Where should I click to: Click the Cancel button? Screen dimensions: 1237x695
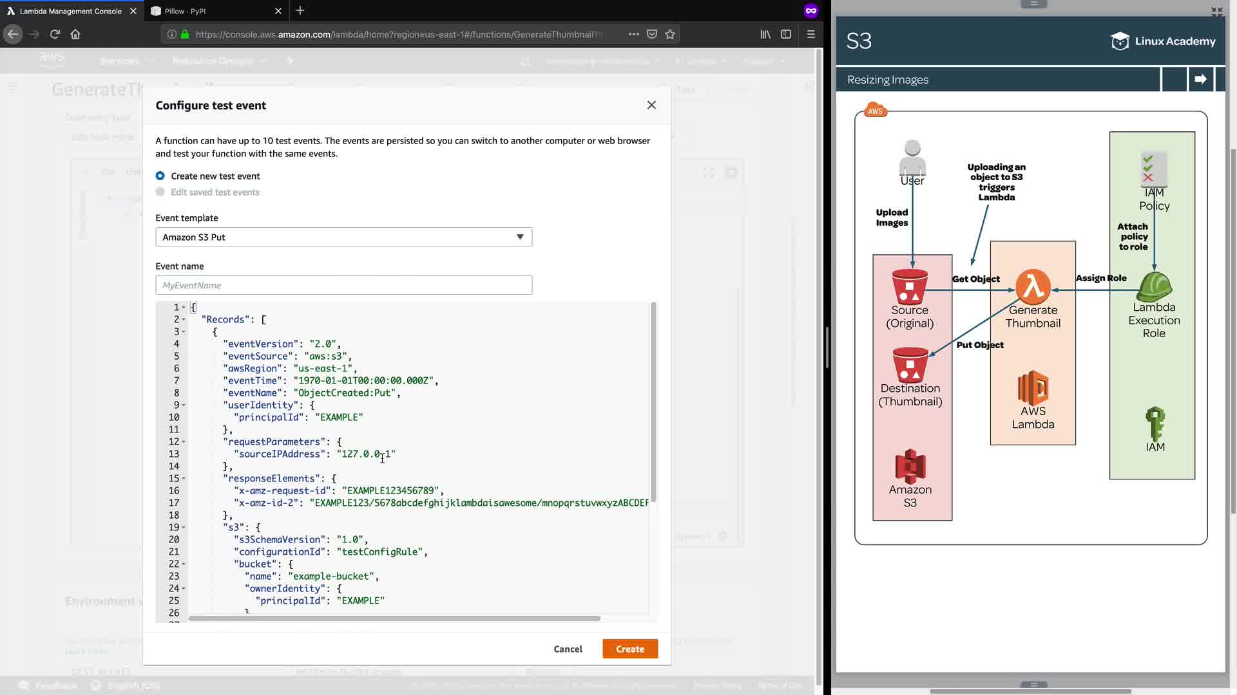point(568,649)
